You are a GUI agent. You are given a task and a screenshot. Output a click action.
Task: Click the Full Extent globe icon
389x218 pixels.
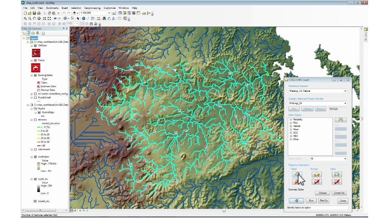pos(39,18)
